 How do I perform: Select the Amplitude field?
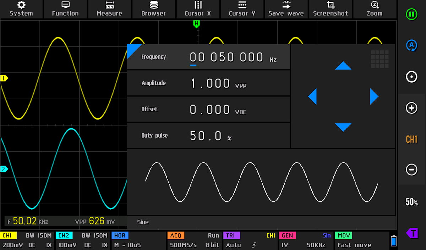[208, 83]
